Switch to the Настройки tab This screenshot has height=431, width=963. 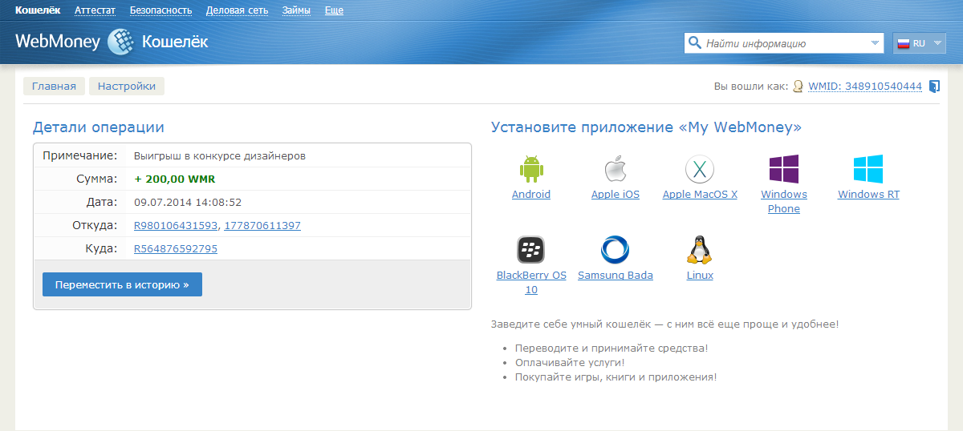pyautogui.click(x=127, y=87)
